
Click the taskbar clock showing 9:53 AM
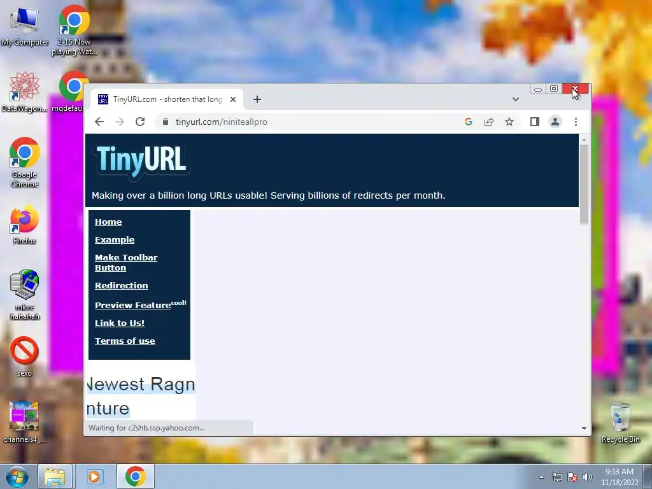(620, 477)
